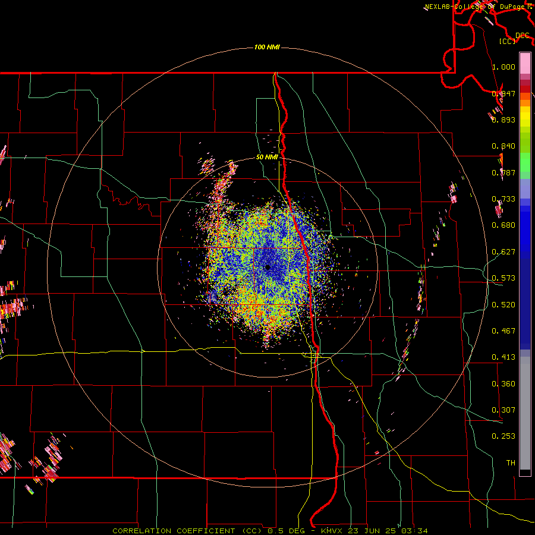Select the 0.680 scale value
Image resolution: width=535 pixels, height=535 pixels.
pos(503,225)
